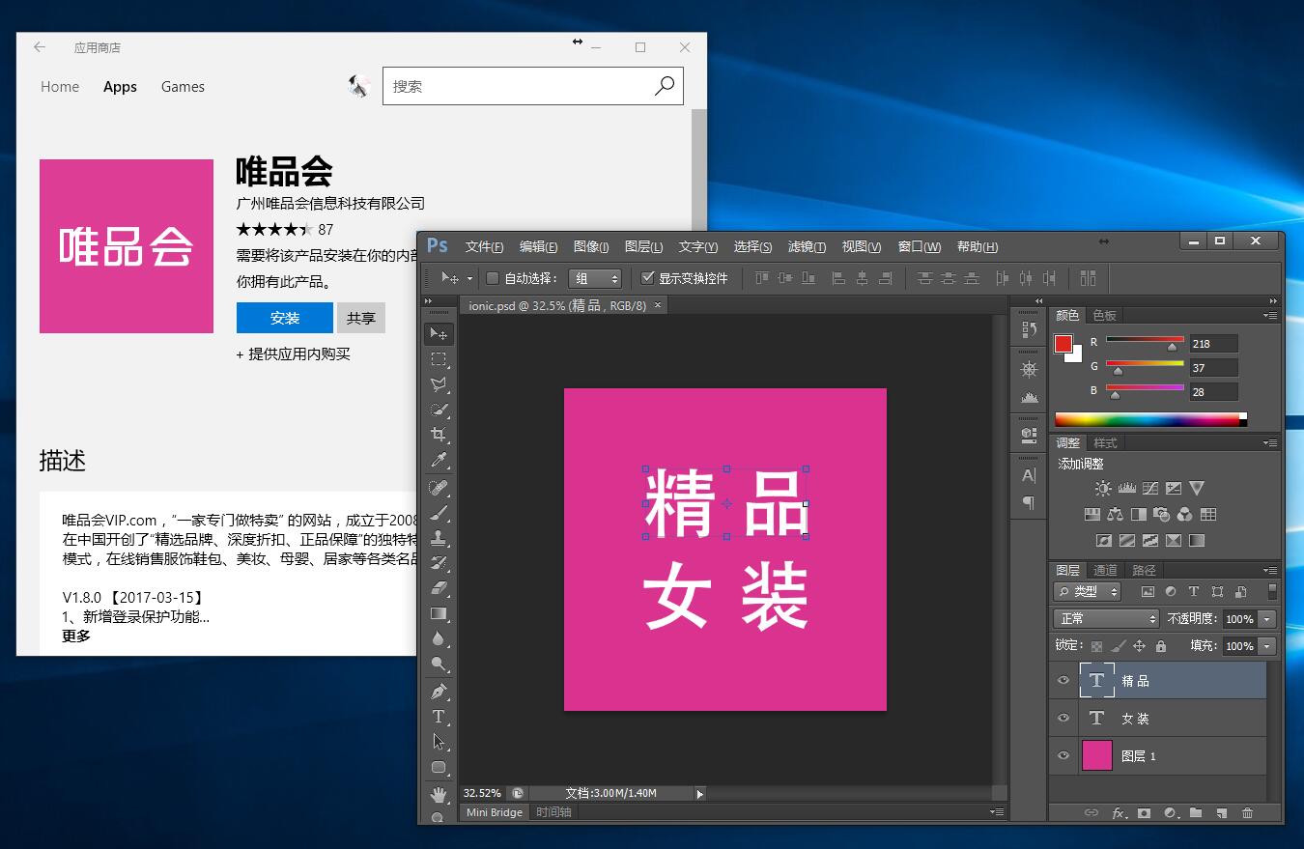Hide the 女装 text layer
Screen dimensions: 1304x849
(1063, 719)
